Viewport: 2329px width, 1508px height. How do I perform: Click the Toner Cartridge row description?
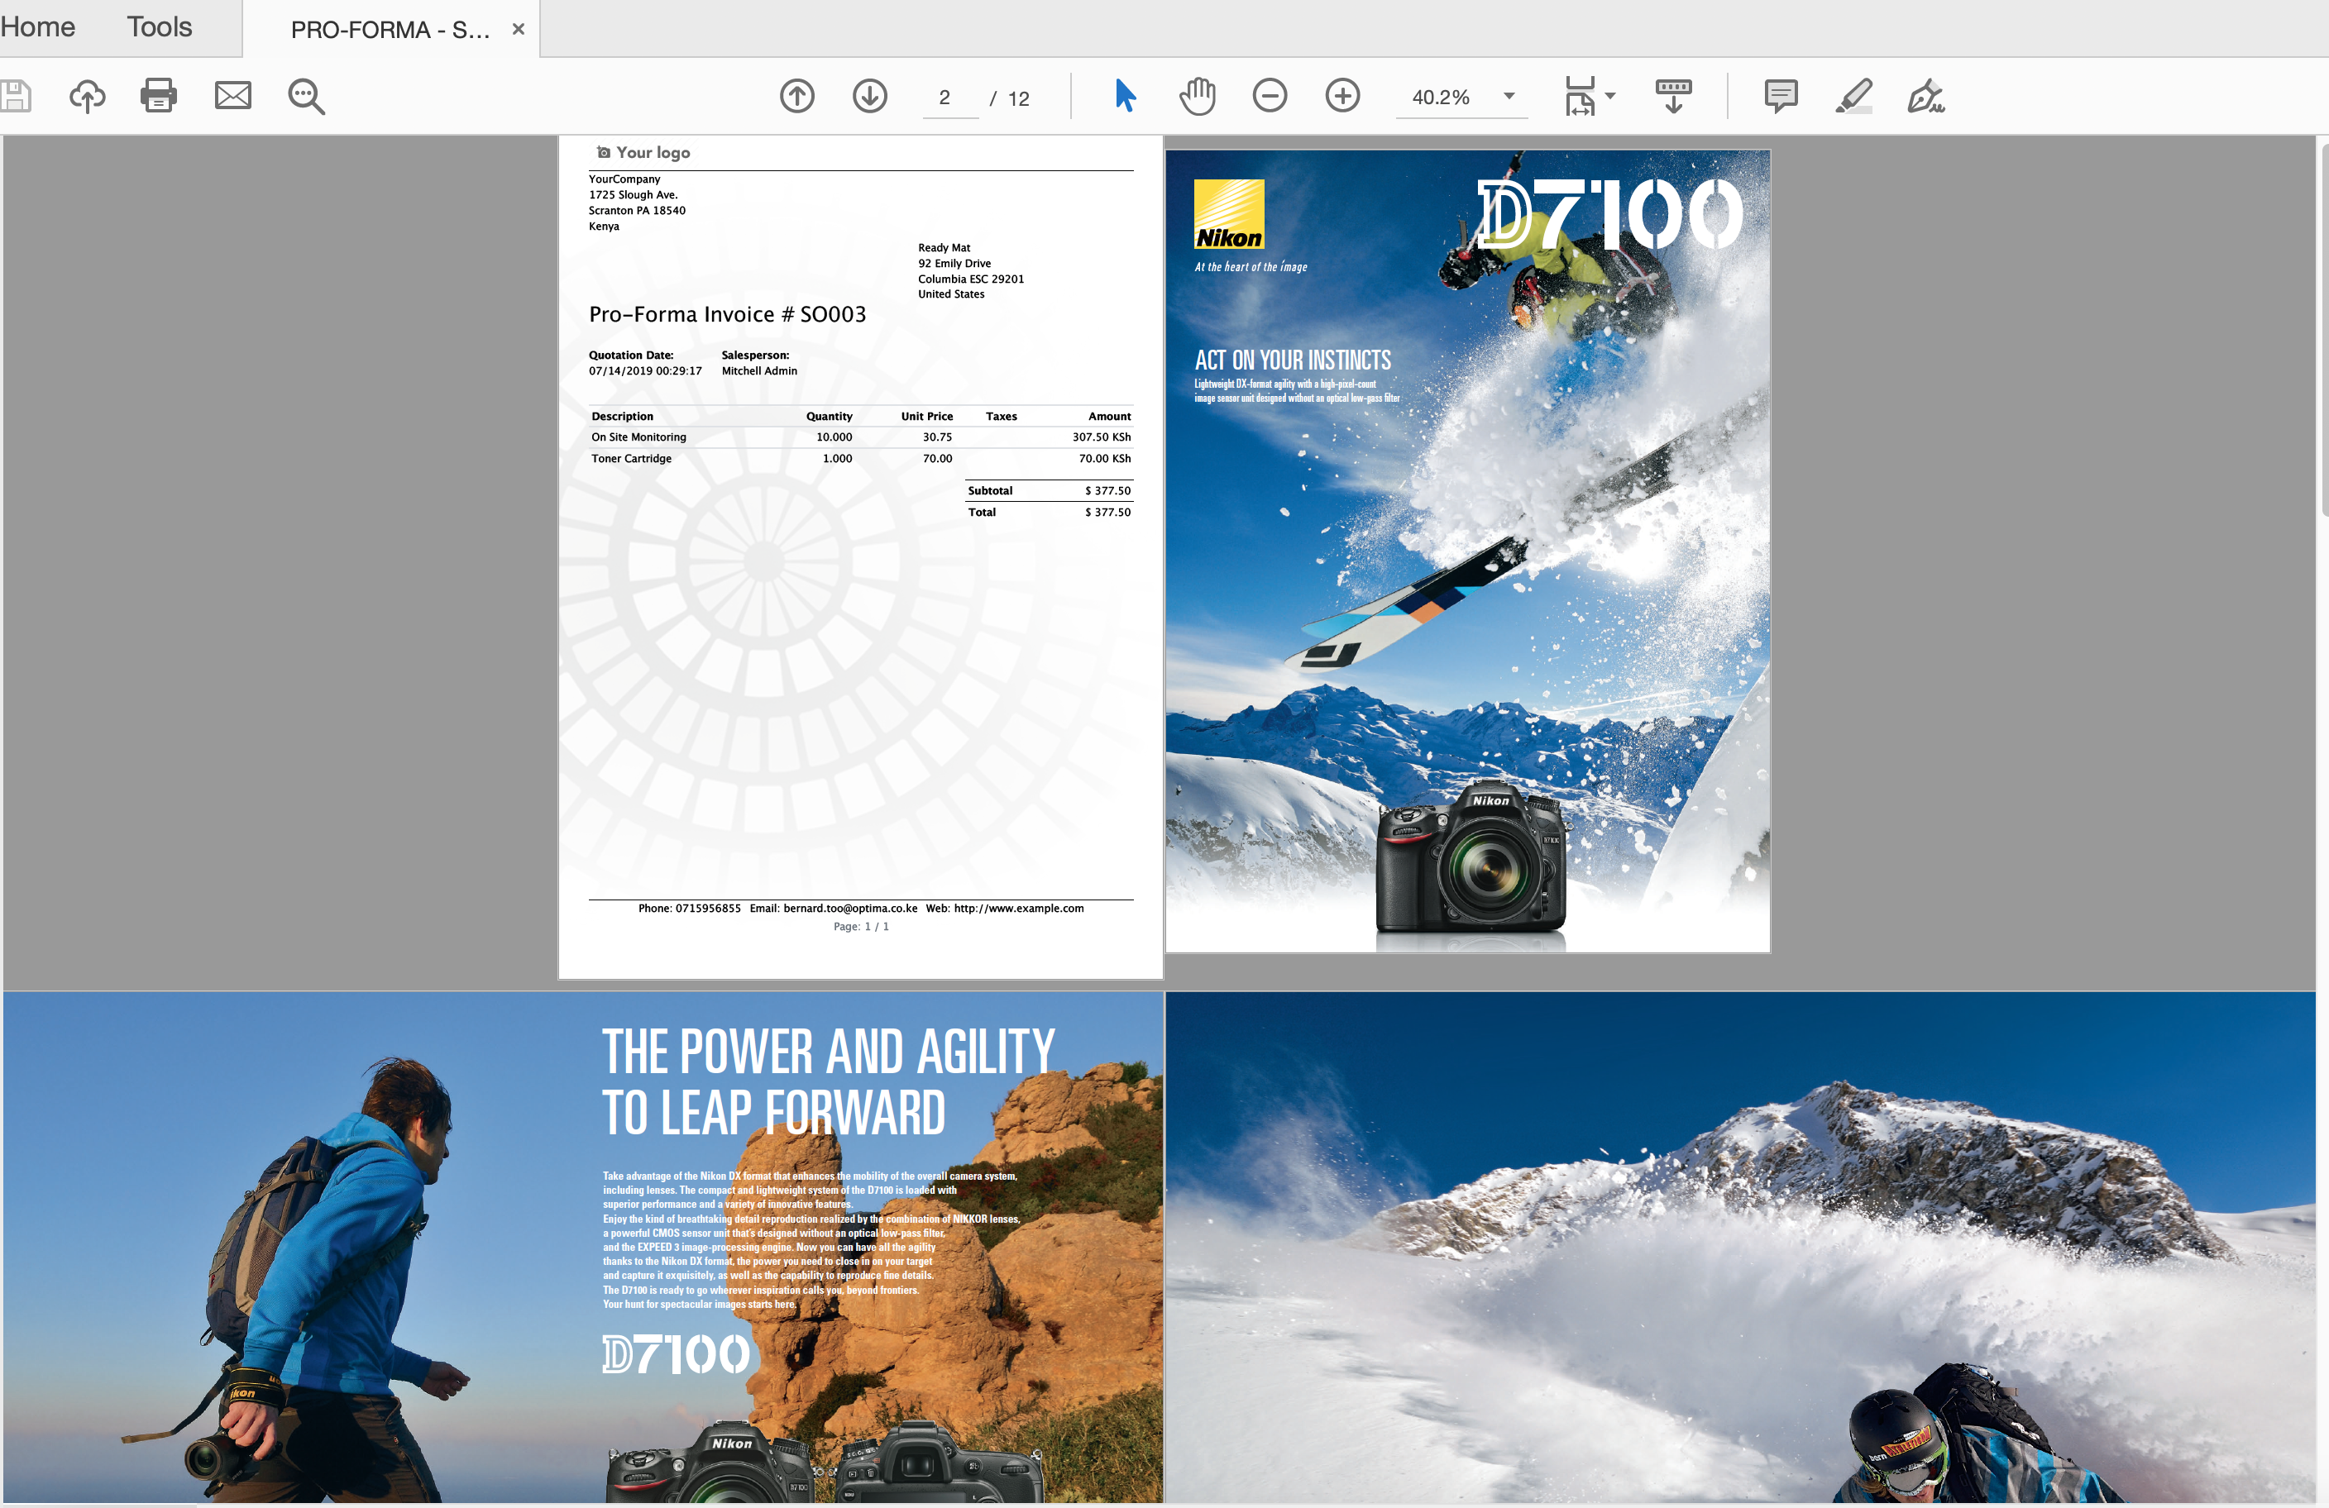click(x=631, y=459)
